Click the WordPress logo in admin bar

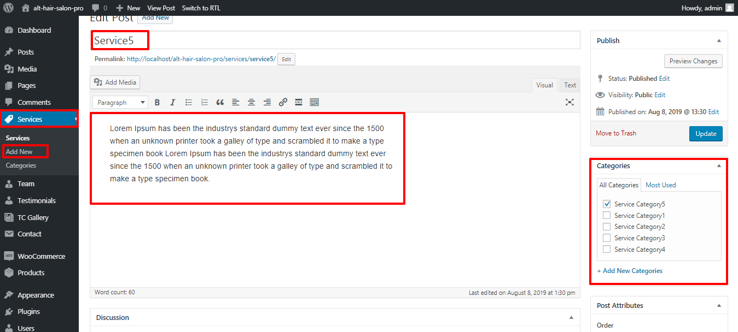8,8
